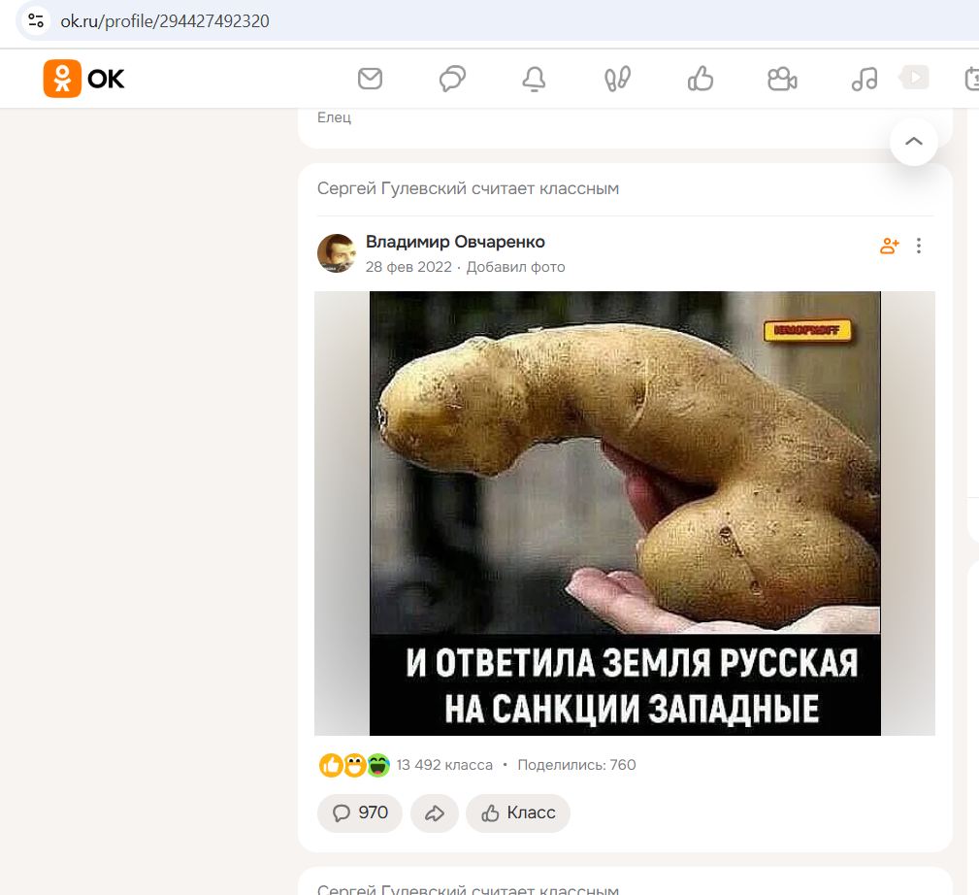The image size is (979, 895).
Task: Open the Notifications bell icon
Action: (534, 79)
